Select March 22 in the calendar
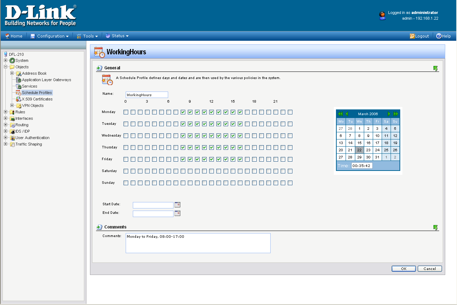 359,150
